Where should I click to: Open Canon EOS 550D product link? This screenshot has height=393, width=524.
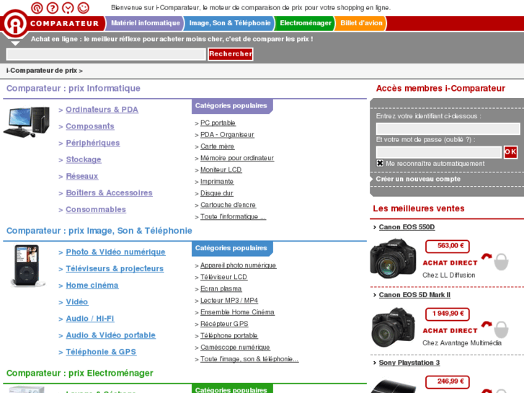pyautogui.click(x=407, y=227)
